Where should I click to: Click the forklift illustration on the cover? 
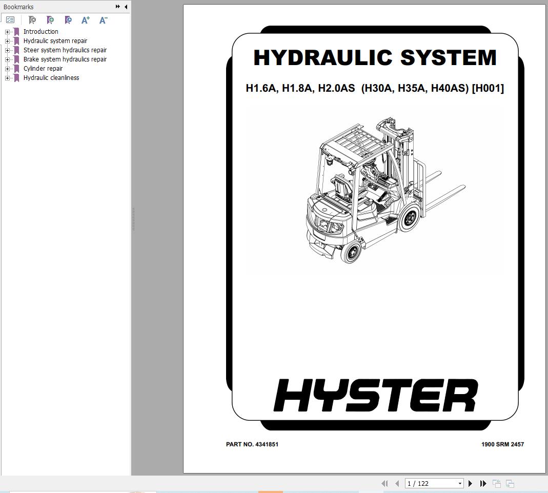pos(385,191)
